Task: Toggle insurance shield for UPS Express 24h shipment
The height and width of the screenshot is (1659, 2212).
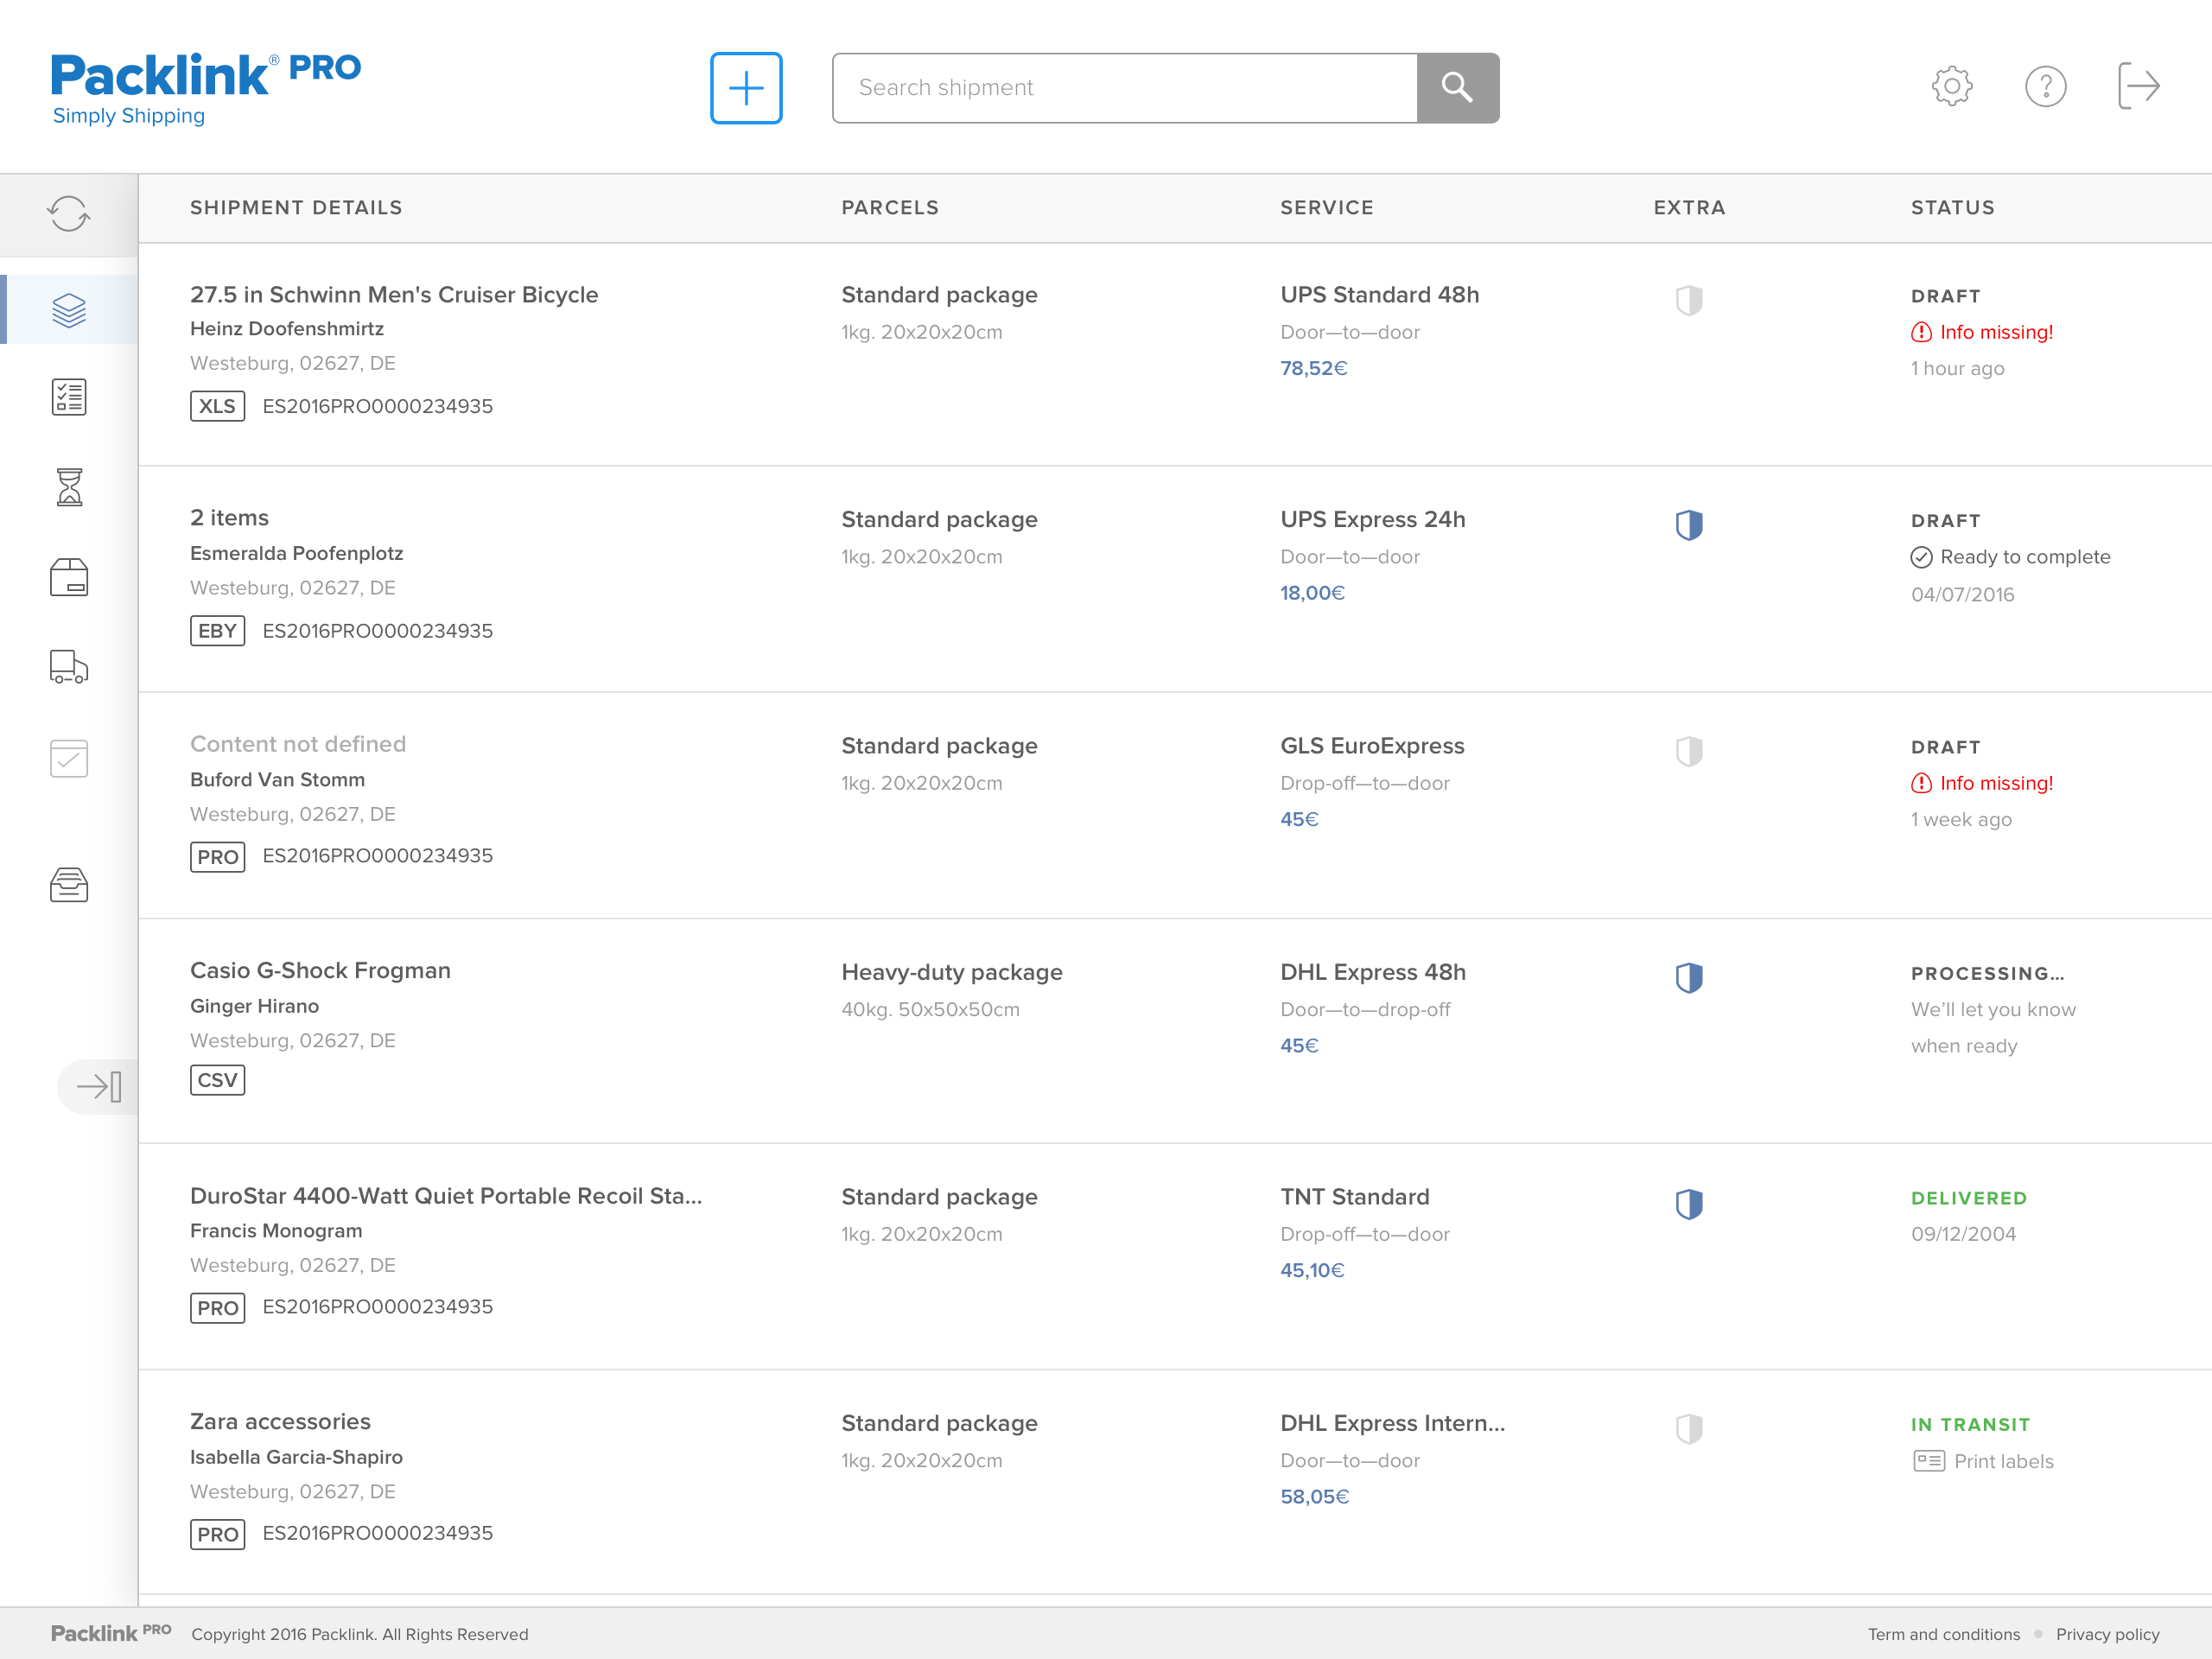Action: [1689, 525]
